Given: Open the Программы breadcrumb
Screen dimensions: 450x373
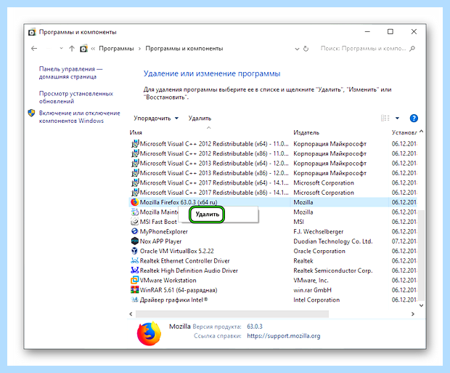Looking at the screenshot, I should point(116,49).
